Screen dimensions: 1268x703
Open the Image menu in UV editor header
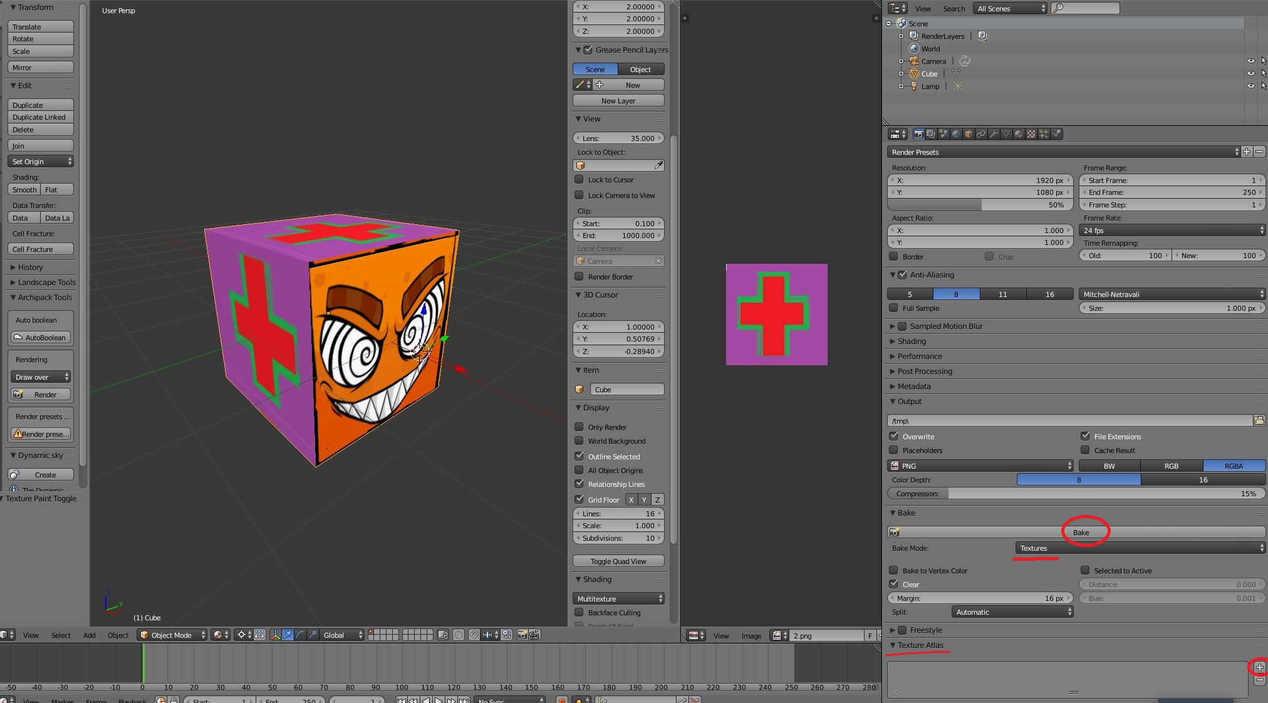tap(751, 635)
